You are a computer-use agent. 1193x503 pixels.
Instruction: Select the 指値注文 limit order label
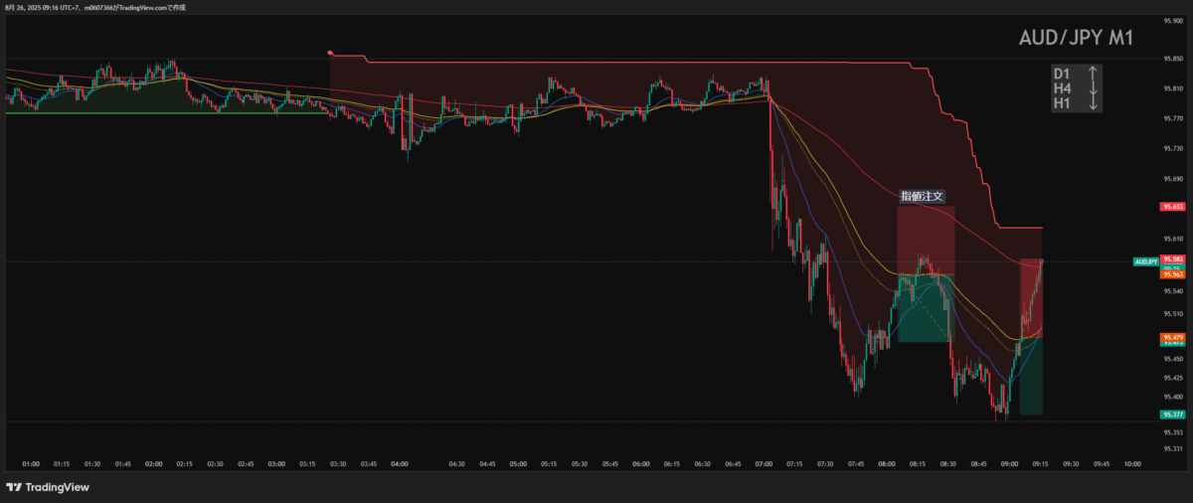922,197
